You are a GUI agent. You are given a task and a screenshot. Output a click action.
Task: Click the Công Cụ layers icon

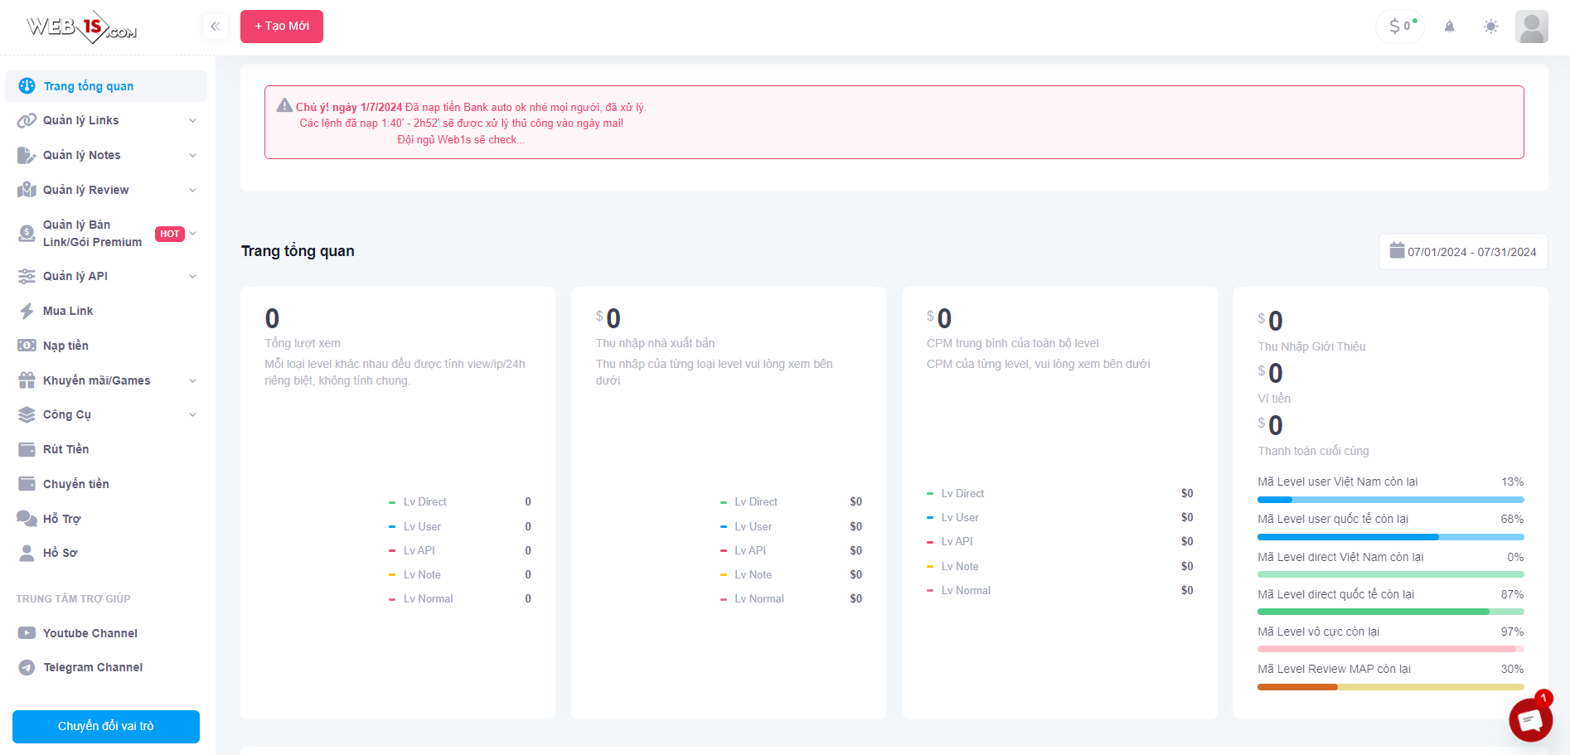coord(27,414)
